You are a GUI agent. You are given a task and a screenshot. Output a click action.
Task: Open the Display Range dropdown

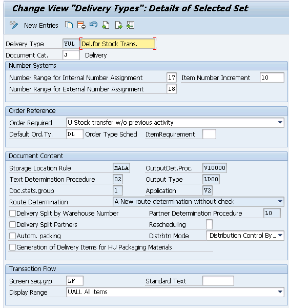280,292
